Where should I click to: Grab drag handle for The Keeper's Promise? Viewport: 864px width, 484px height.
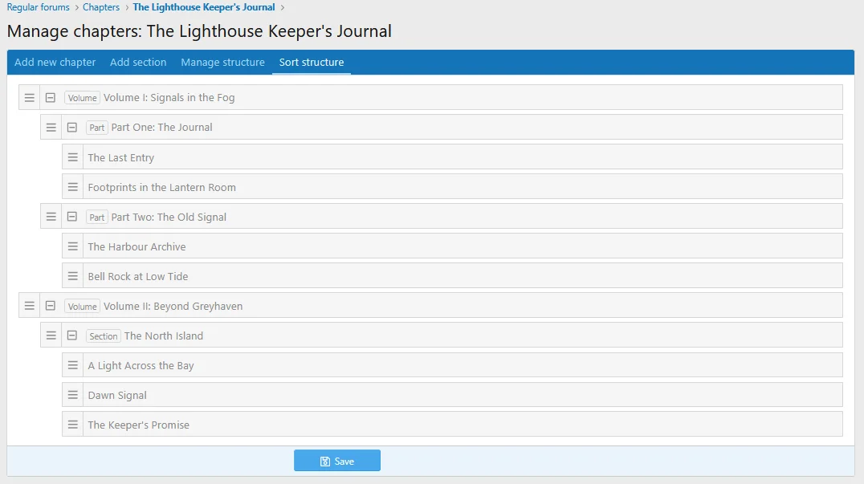pyautogui.click(x=73, y=425)
